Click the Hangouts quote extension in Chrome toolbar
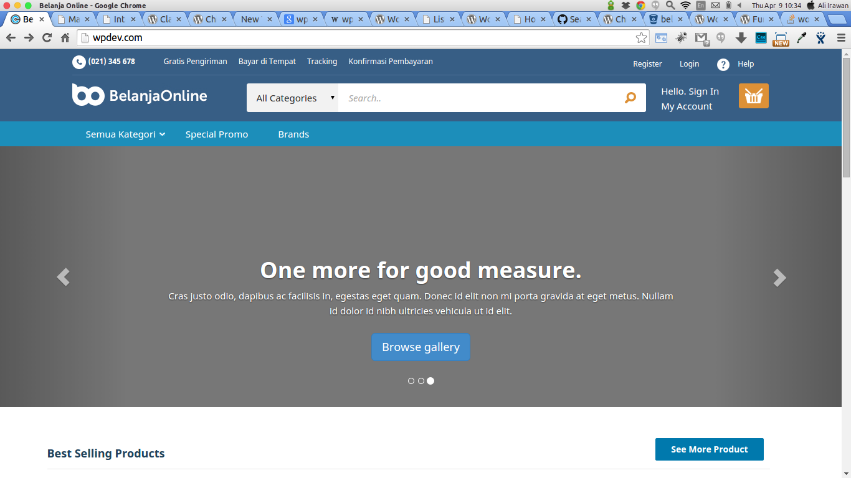 [x=721, y=38]
